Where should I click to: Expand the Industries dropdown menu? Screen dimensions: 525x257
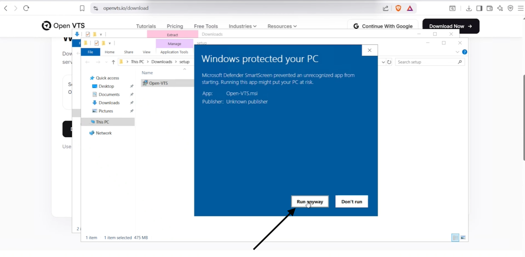click(x=243, y=26)
